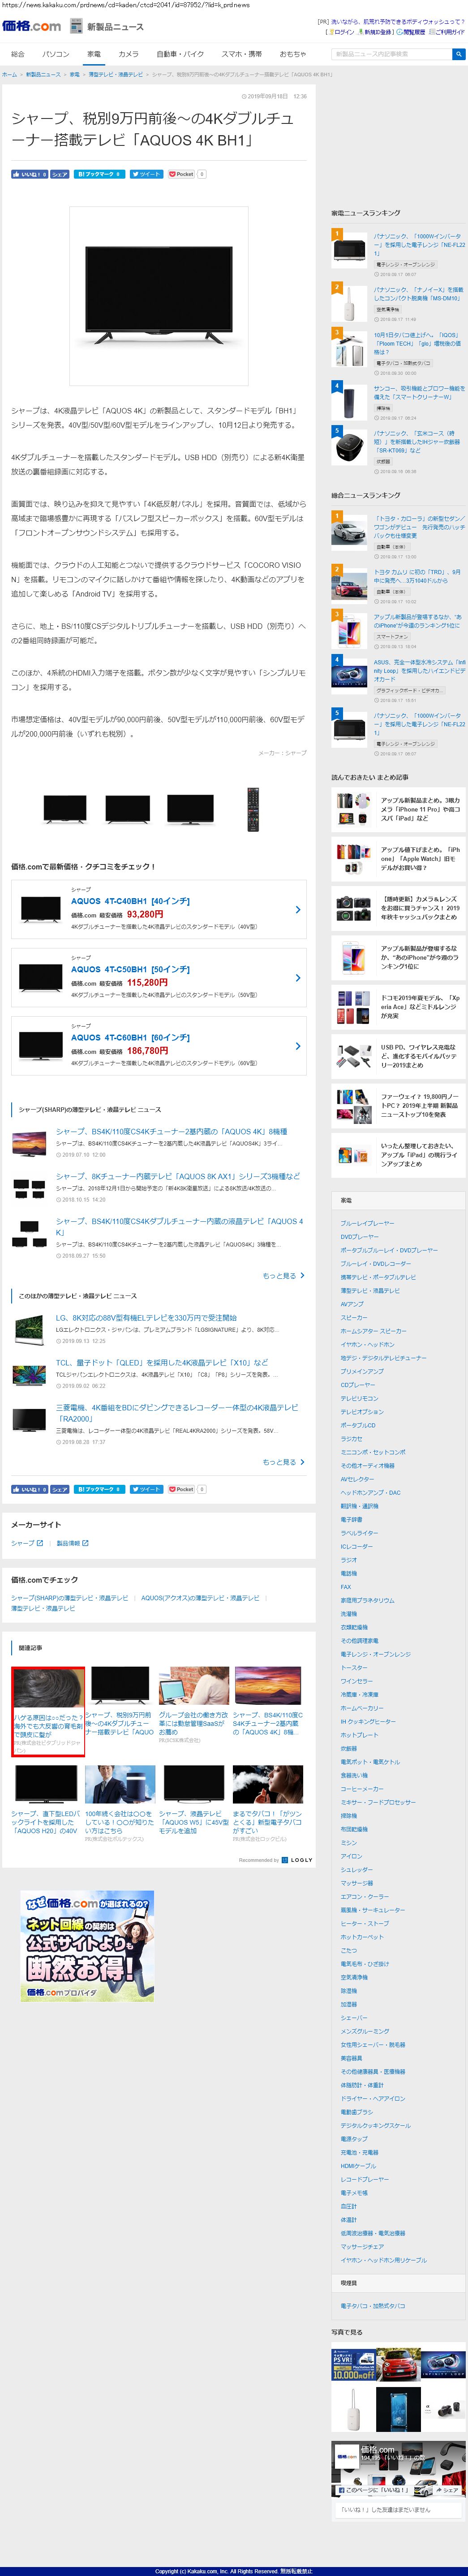Open the ドコモ2019年夏モデル Xperia Ace article

399,1006
